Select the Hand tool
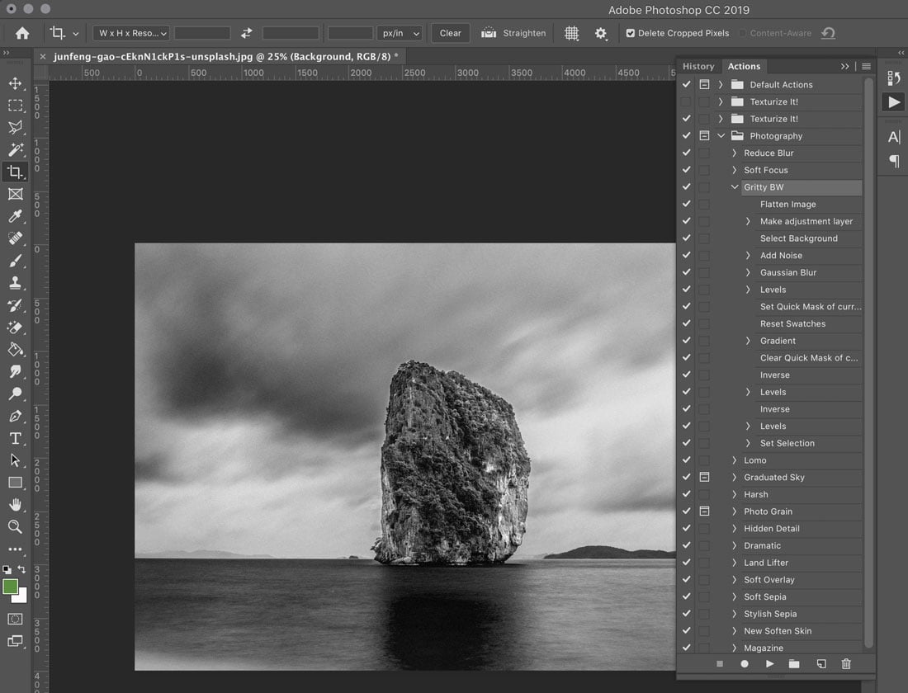The height and width of the screenshot is (693, 908). click(x=15, y=505)
